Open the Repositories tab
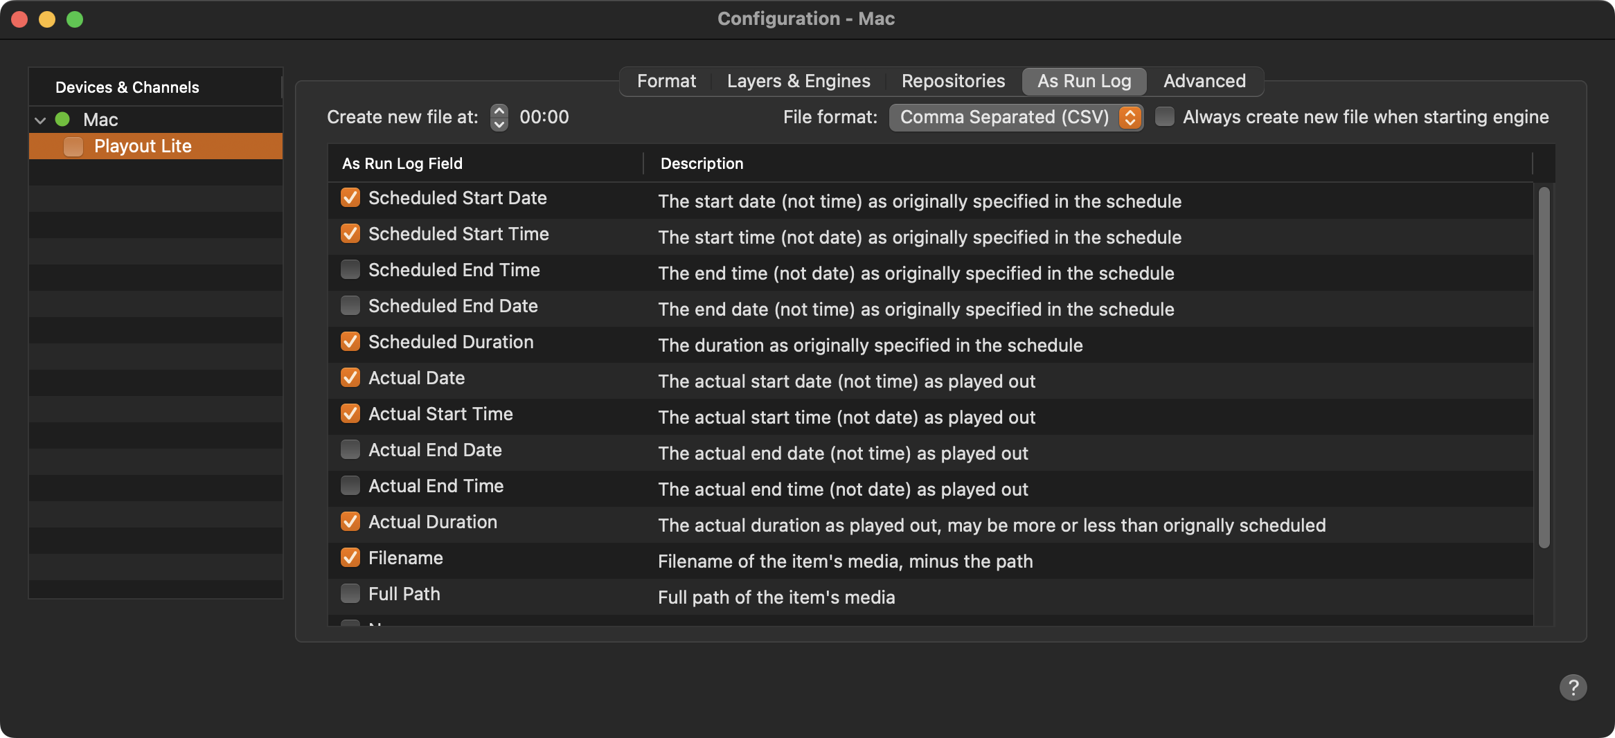1615x738 pixels. coord(953,81)
